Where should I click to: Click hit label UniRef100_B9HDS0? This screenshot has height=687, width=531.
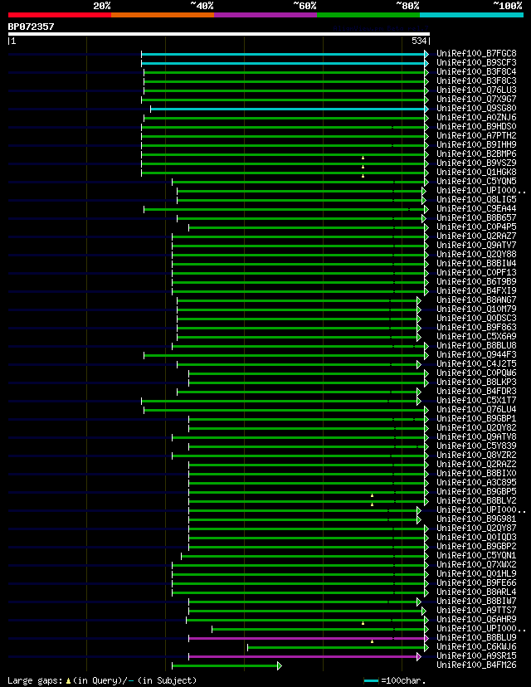point(476,127)
